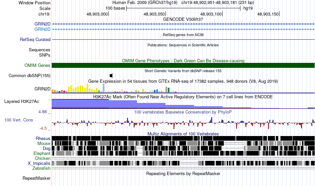The height and width of the screenshot is (186, 315).
Task: Open the 100 Vert. Cons track label
Action: pyautogui.click(x=19, y=120)
